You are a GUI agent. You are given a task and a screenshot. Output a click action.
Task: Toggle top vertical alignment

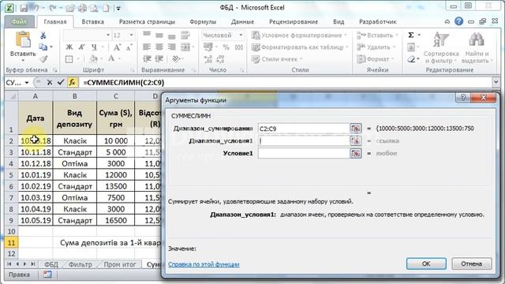point(147,35)
